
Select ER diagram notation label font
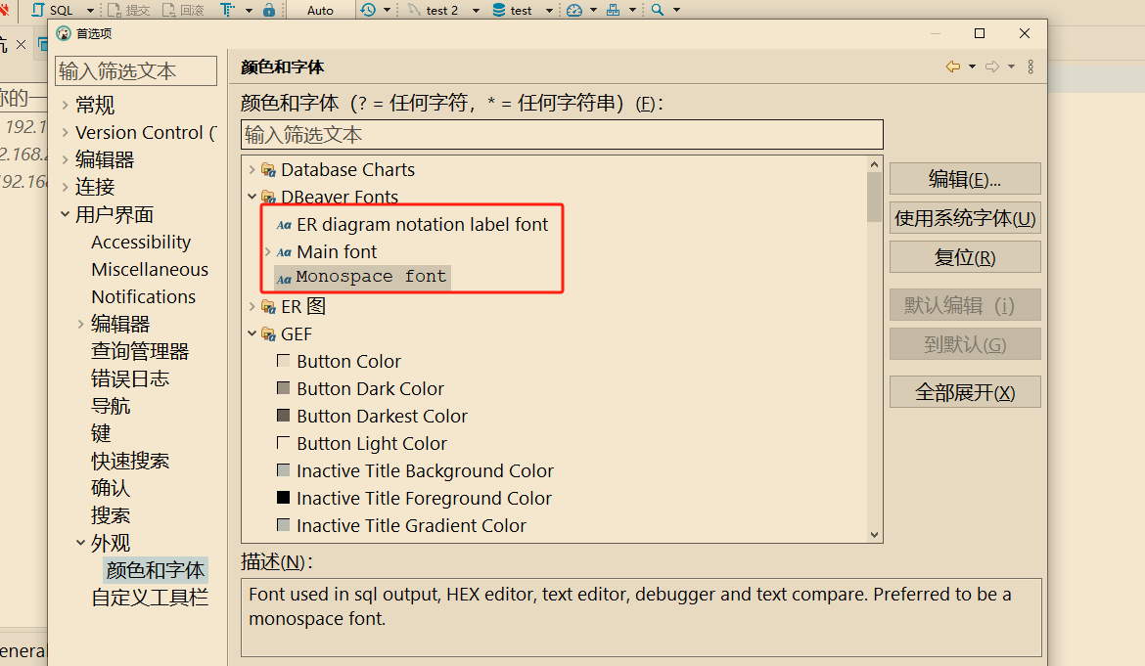coord(422,225)
